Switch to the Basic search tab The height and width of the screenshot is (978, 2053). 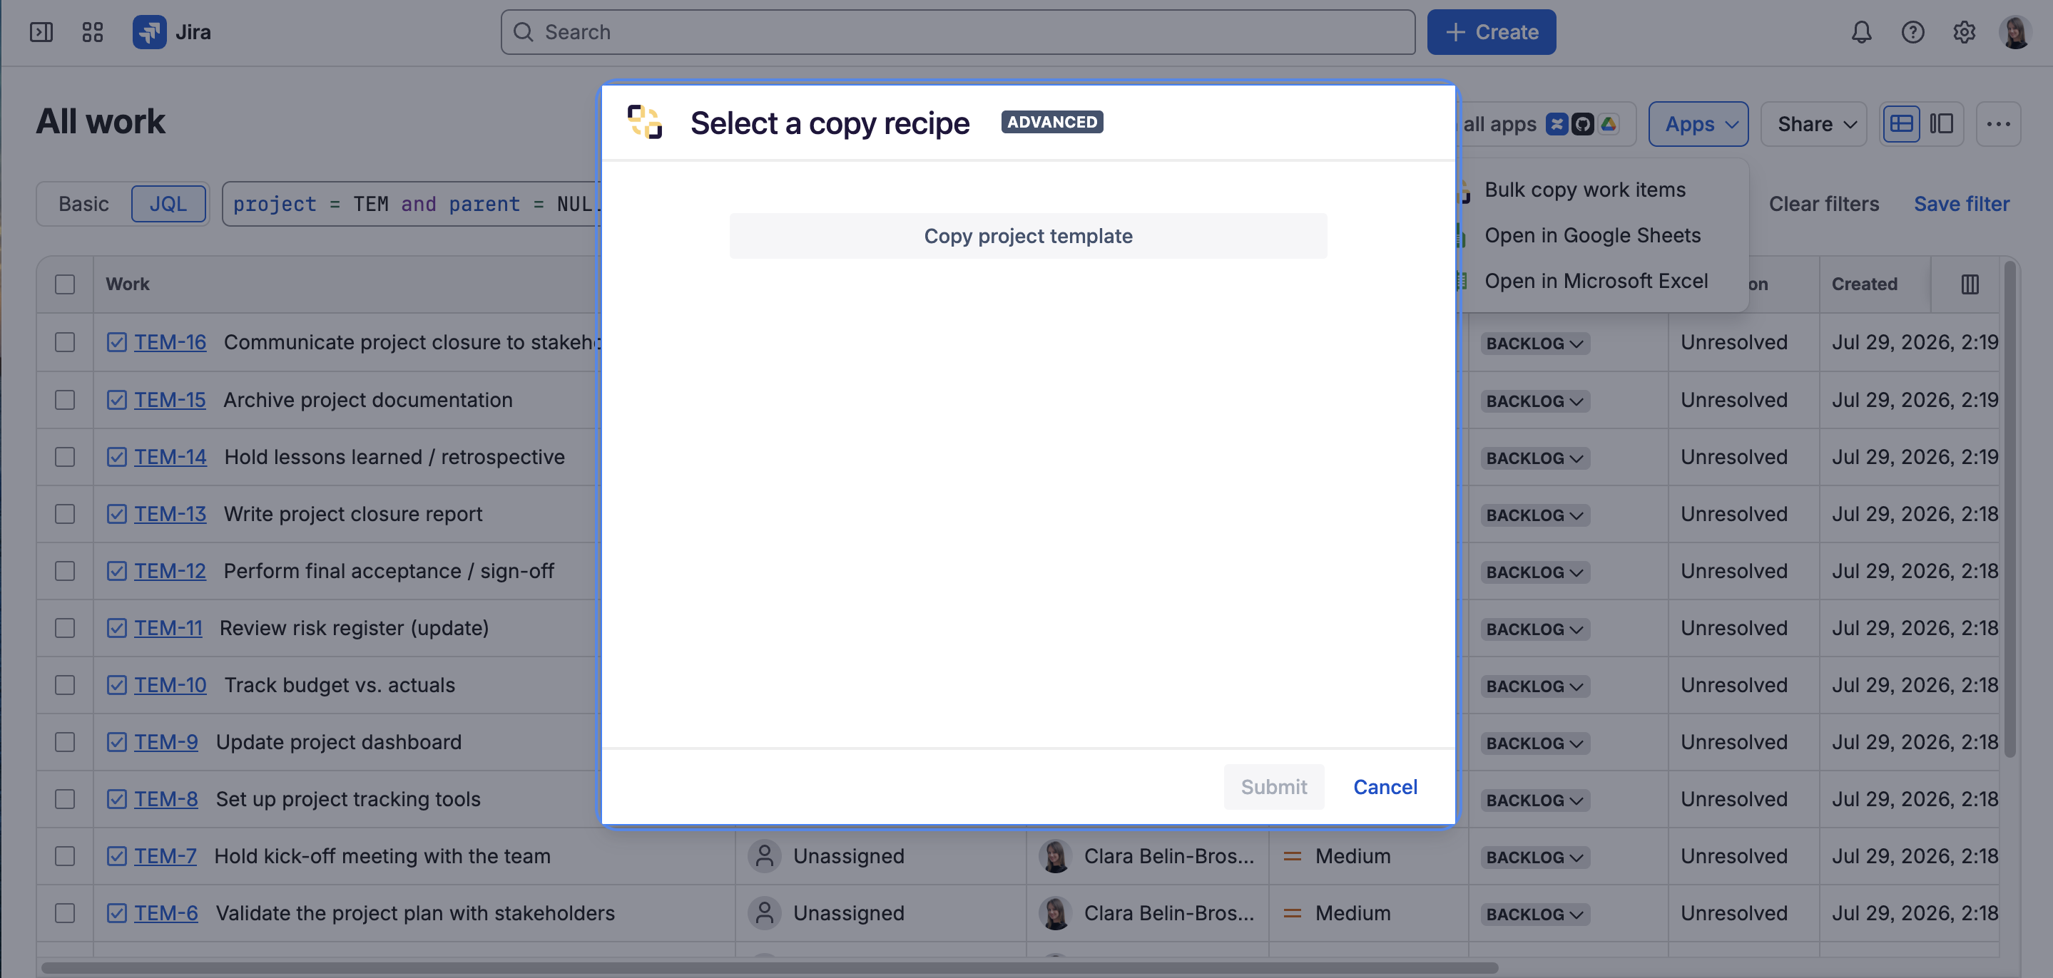[83, 205]
